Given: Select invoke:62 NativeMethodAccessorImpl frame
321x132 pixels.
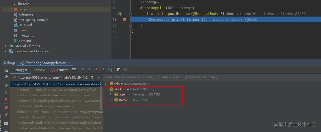Looking at the screenshot, I should (56, 95).
